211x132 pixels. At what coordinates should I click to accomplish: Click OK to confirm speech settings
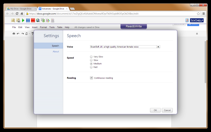click(x=155, y=110)
